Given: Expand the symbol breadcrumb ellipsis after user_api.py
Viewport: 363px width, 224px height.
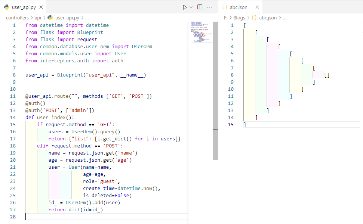Looking at the screenshot, I should (87, 18).
